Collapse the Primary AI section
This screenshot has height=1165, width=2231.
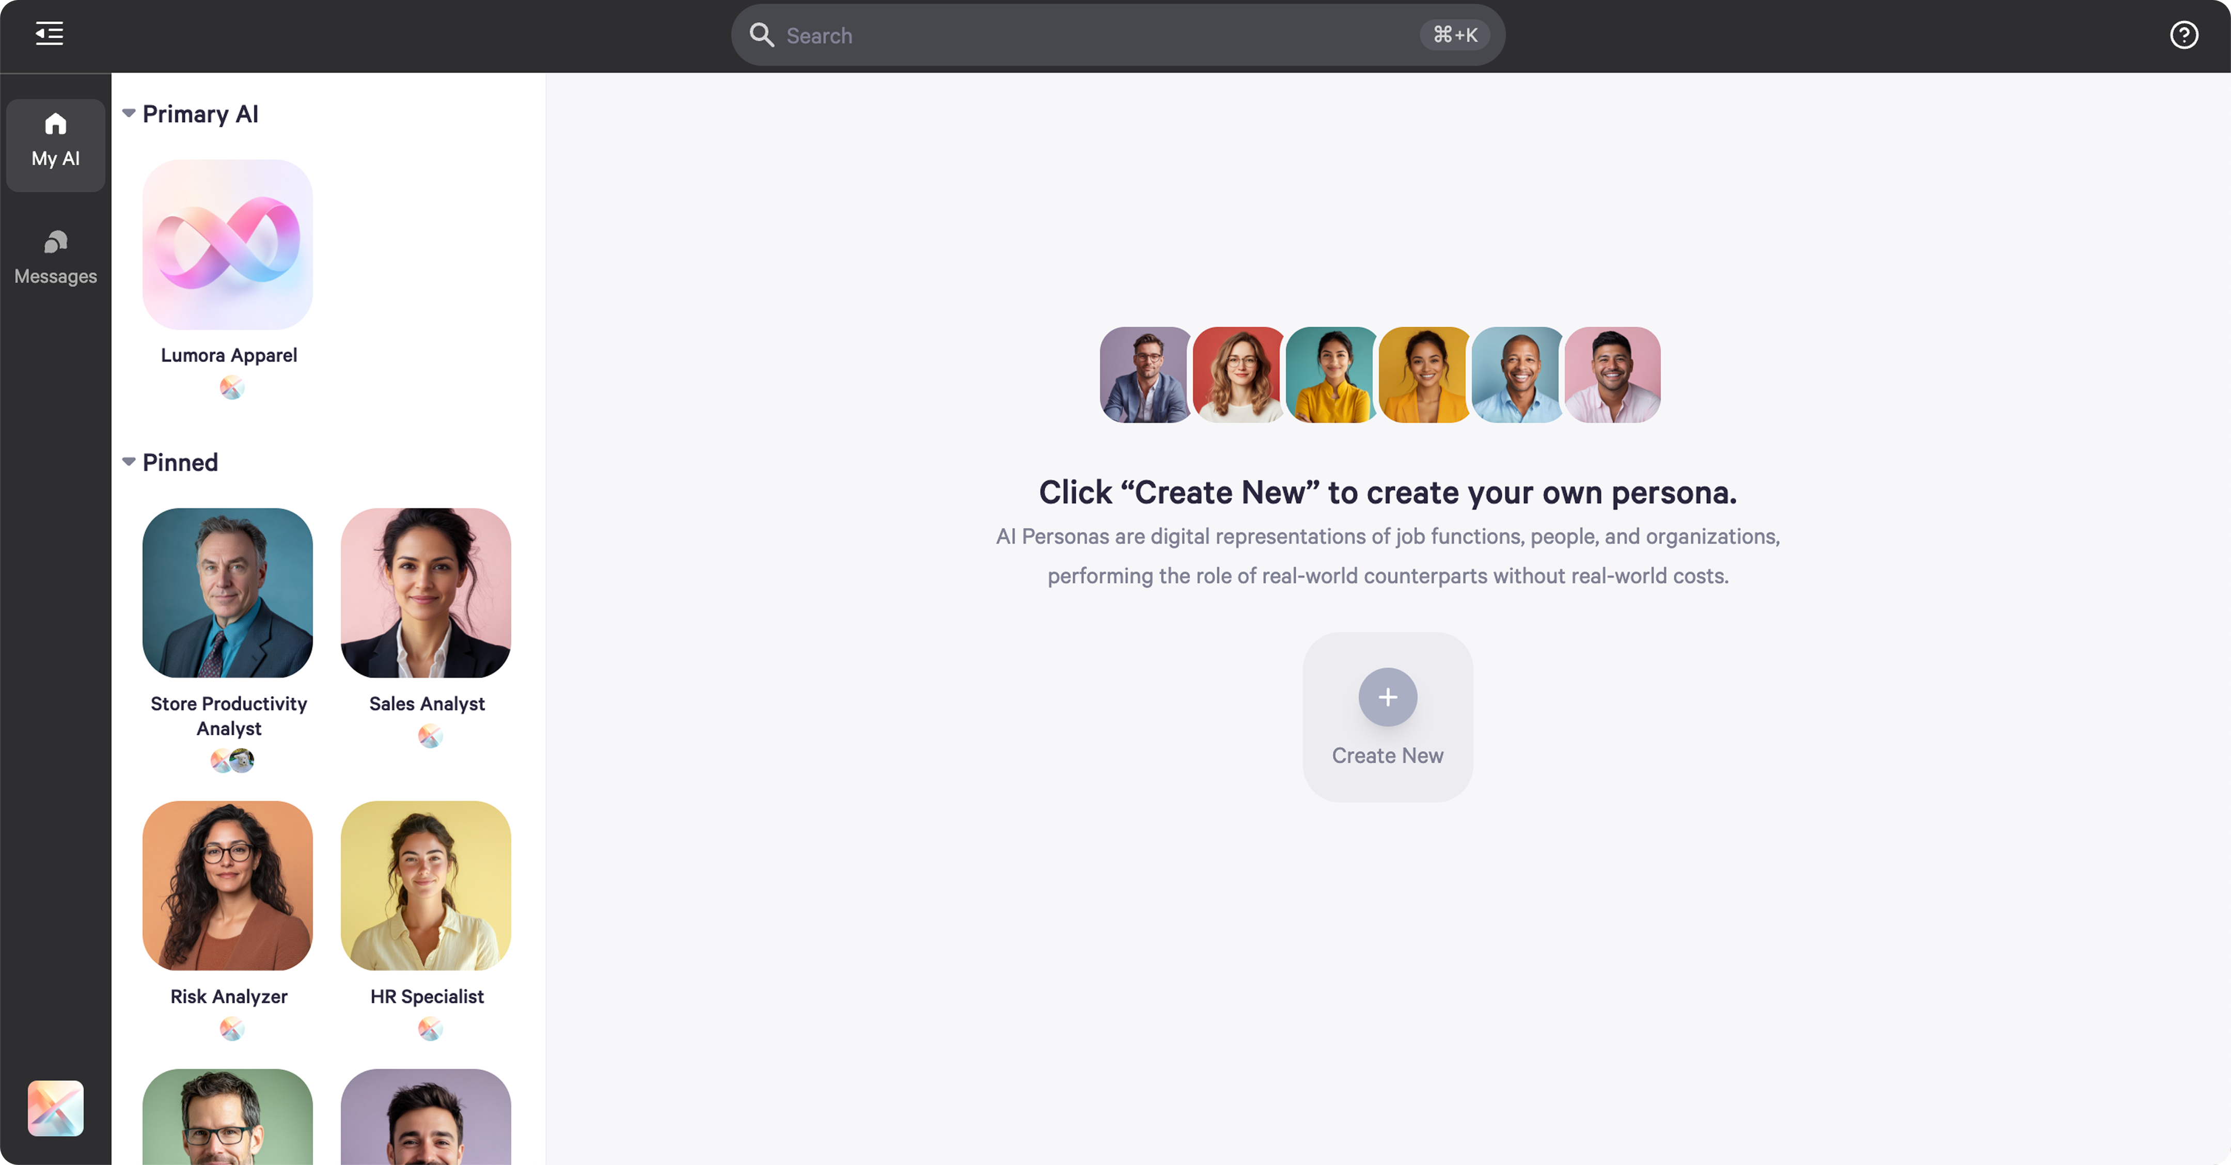[129, 114]
